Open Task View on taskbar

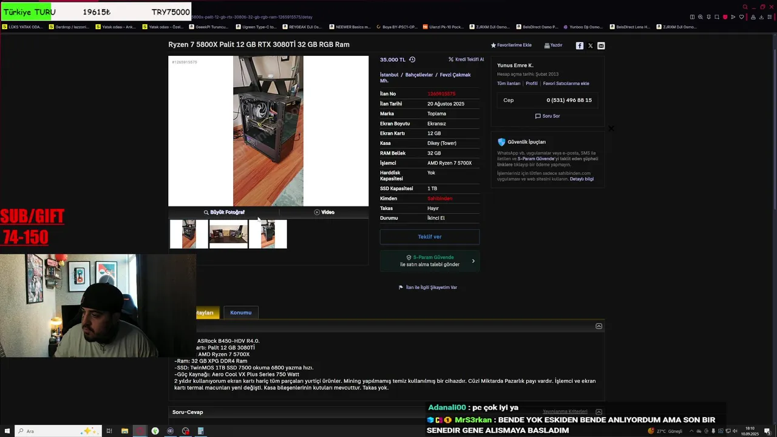[109, 431]
